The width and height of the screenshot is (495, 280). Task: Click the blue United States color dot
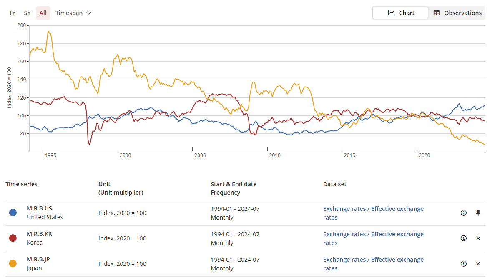13,213
